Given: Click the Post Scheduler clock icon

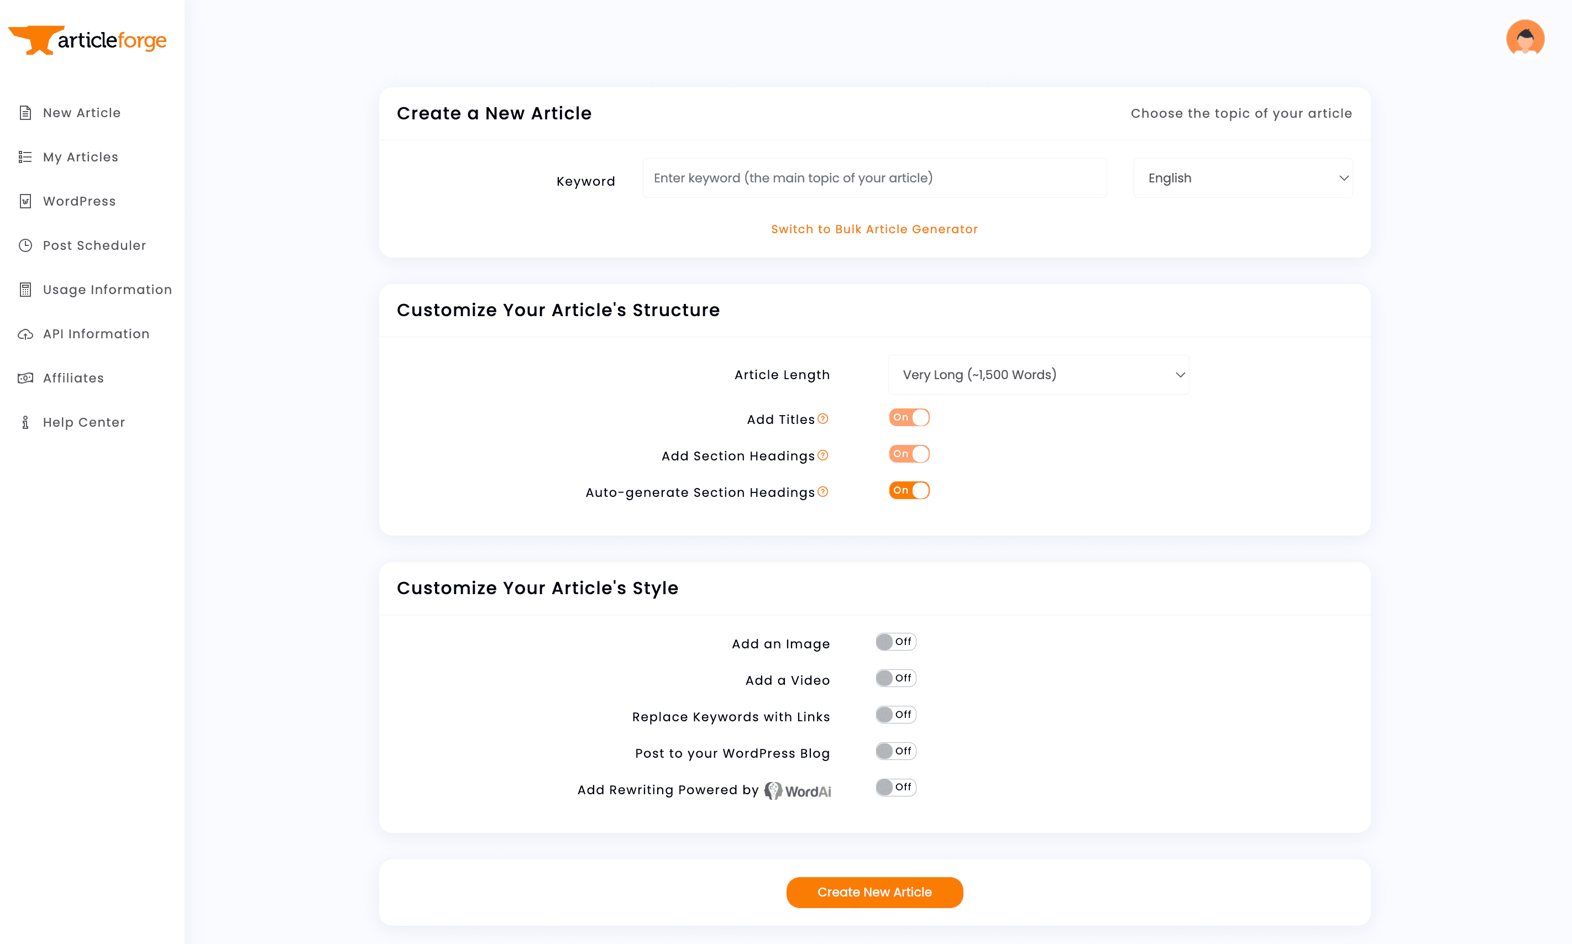Looking at the screenshot, I should (x=25, y=245).
